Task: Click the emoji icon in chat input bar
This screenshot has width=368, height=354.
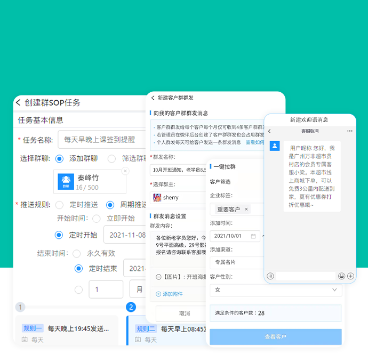Action: [x=341, y=276]
